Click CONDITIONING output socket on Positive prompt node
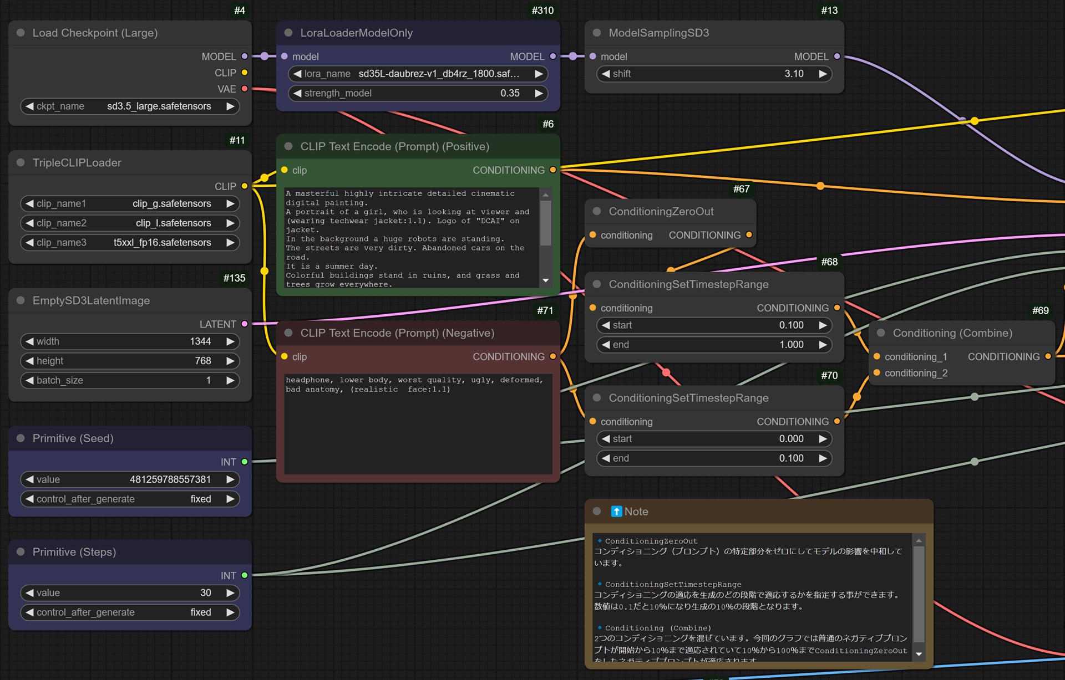 (553, 170)
